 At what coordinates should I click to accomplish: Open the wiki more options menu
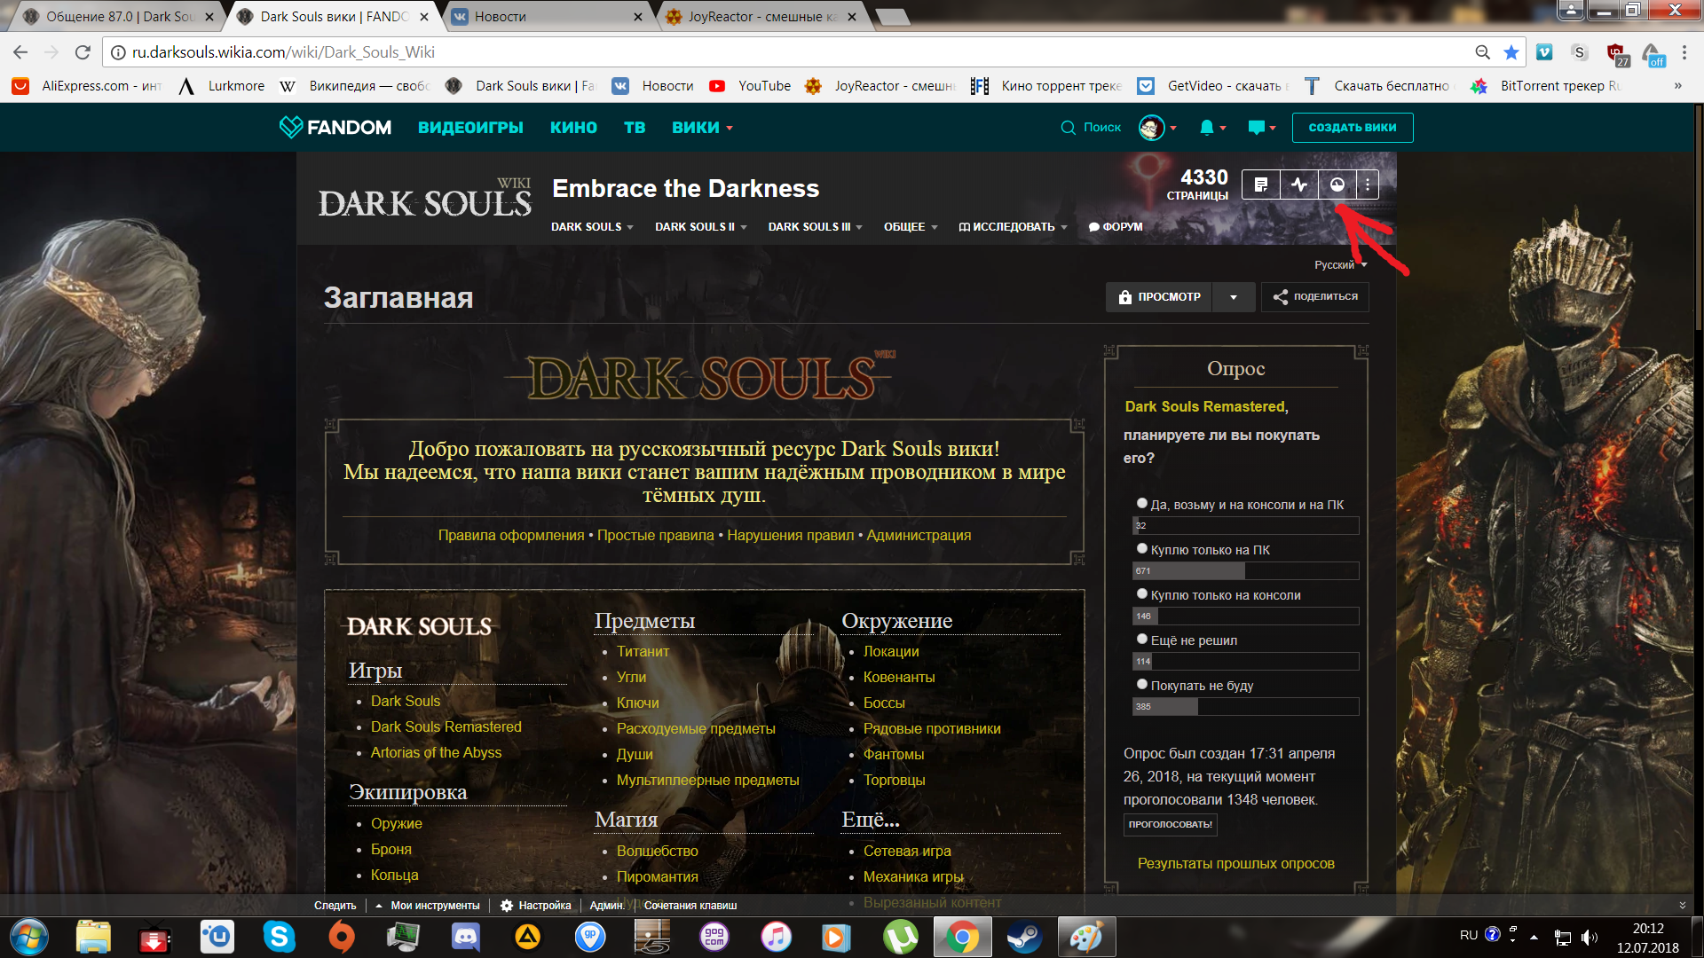[x=1368, y=185]
